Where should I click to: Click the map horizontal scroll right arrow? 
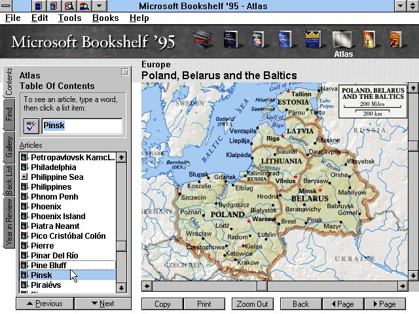point(403,287)
